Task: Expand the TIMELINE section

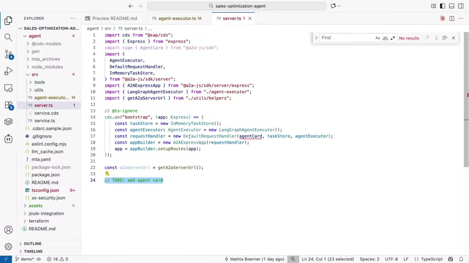Action: (x=49, y=251)
